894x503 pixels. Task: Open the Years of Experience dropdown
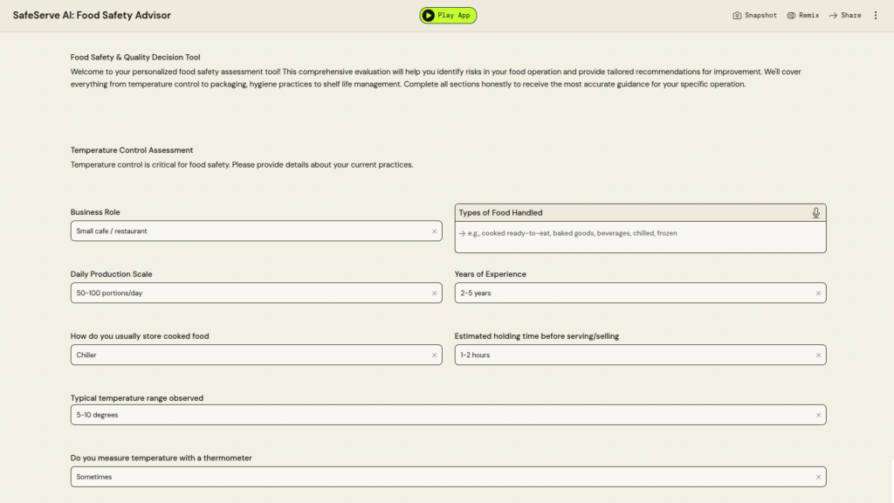[x=629, y=293]
